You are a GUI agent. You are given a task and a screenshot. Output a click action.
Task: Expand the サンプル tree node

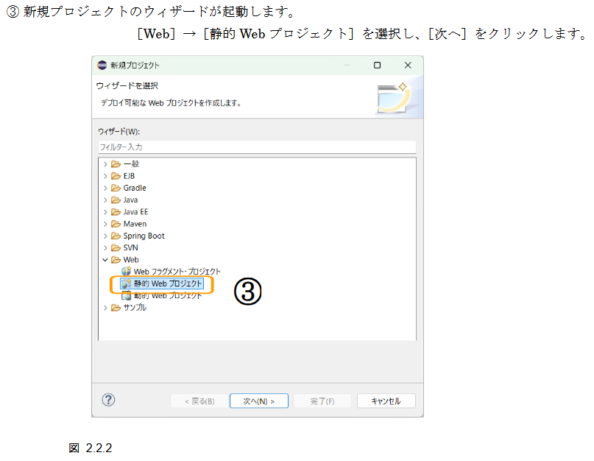tap(105, 308)
